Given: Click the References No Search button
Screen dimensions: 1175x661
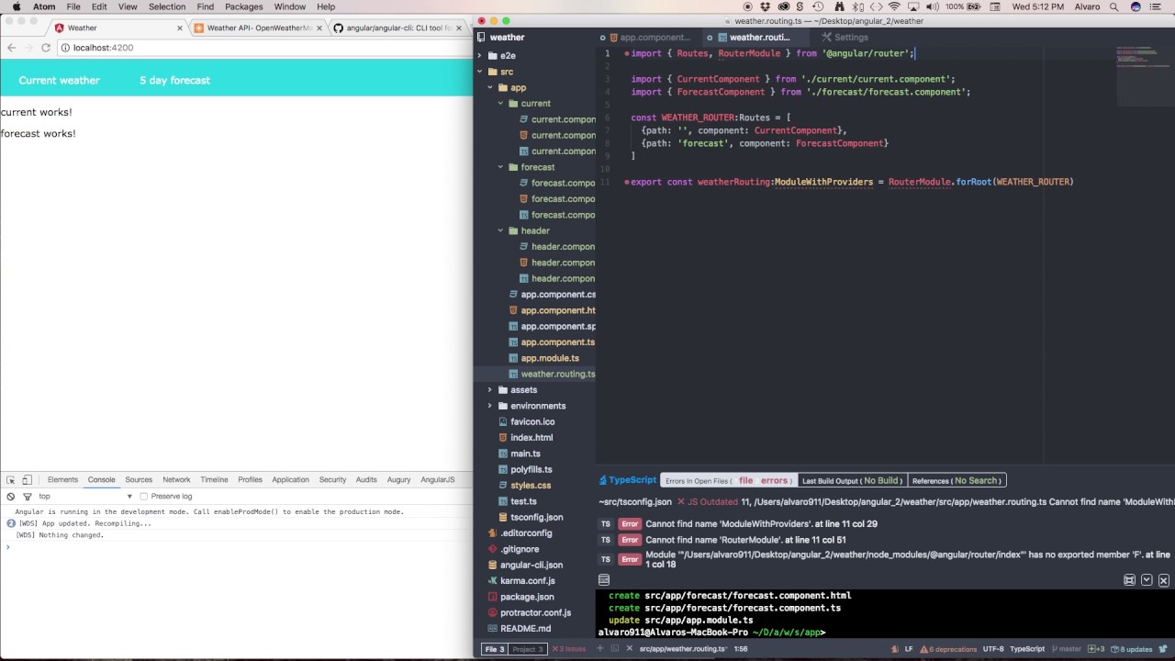Looking at the screenshot, I should tap(957, 480).
